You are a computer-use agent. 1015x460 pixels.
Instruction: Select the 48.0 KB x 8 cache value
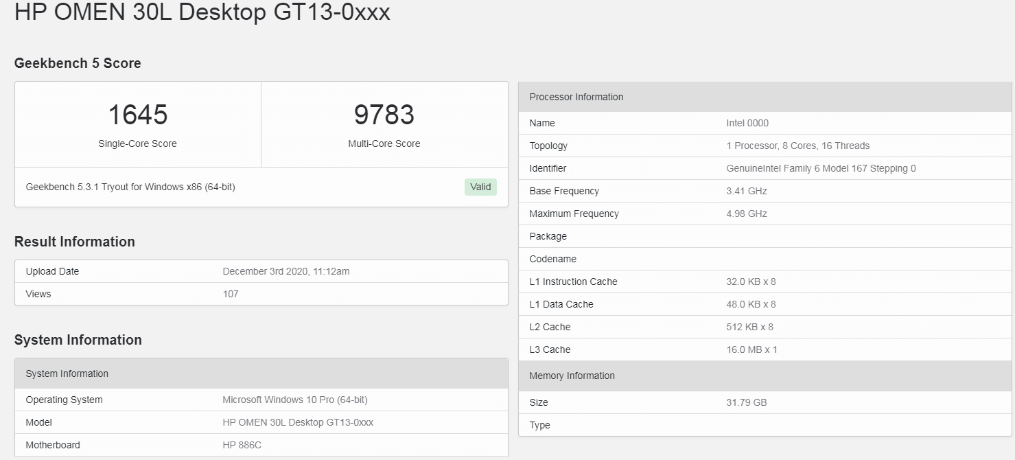[x=751, y=304]
